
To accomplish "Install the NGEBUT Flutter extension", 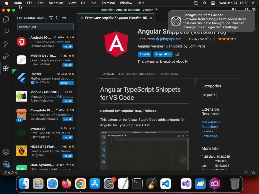I will pyautogui.click(x=68, y=156).
